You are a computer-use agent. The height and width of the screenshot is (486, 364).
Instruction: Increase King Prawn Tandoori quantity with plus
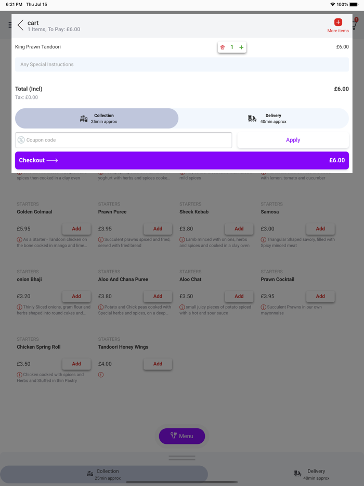tap(241, 47)
